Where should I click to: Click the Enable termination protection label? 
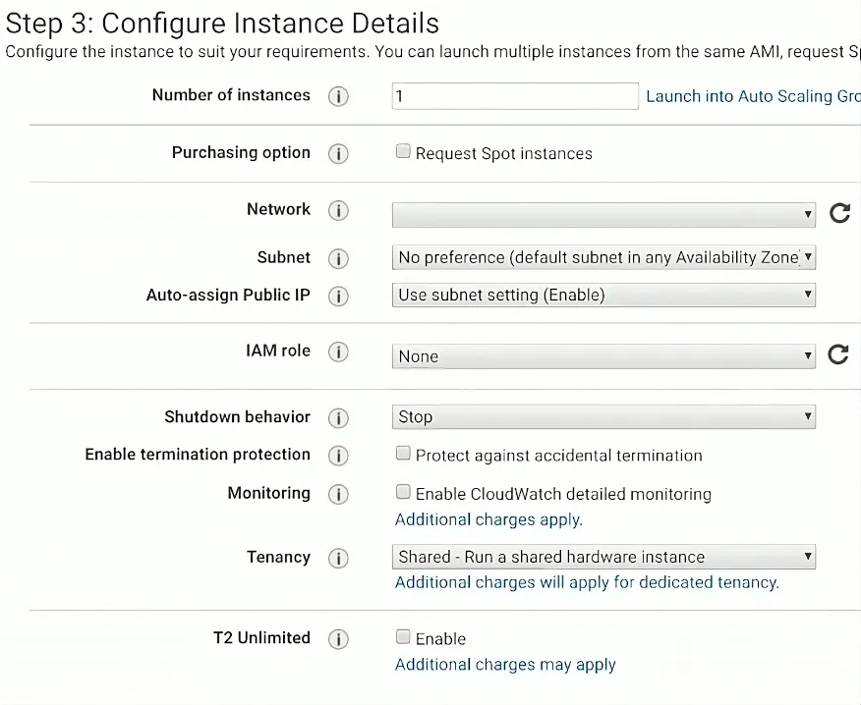(x=198, y=455)
